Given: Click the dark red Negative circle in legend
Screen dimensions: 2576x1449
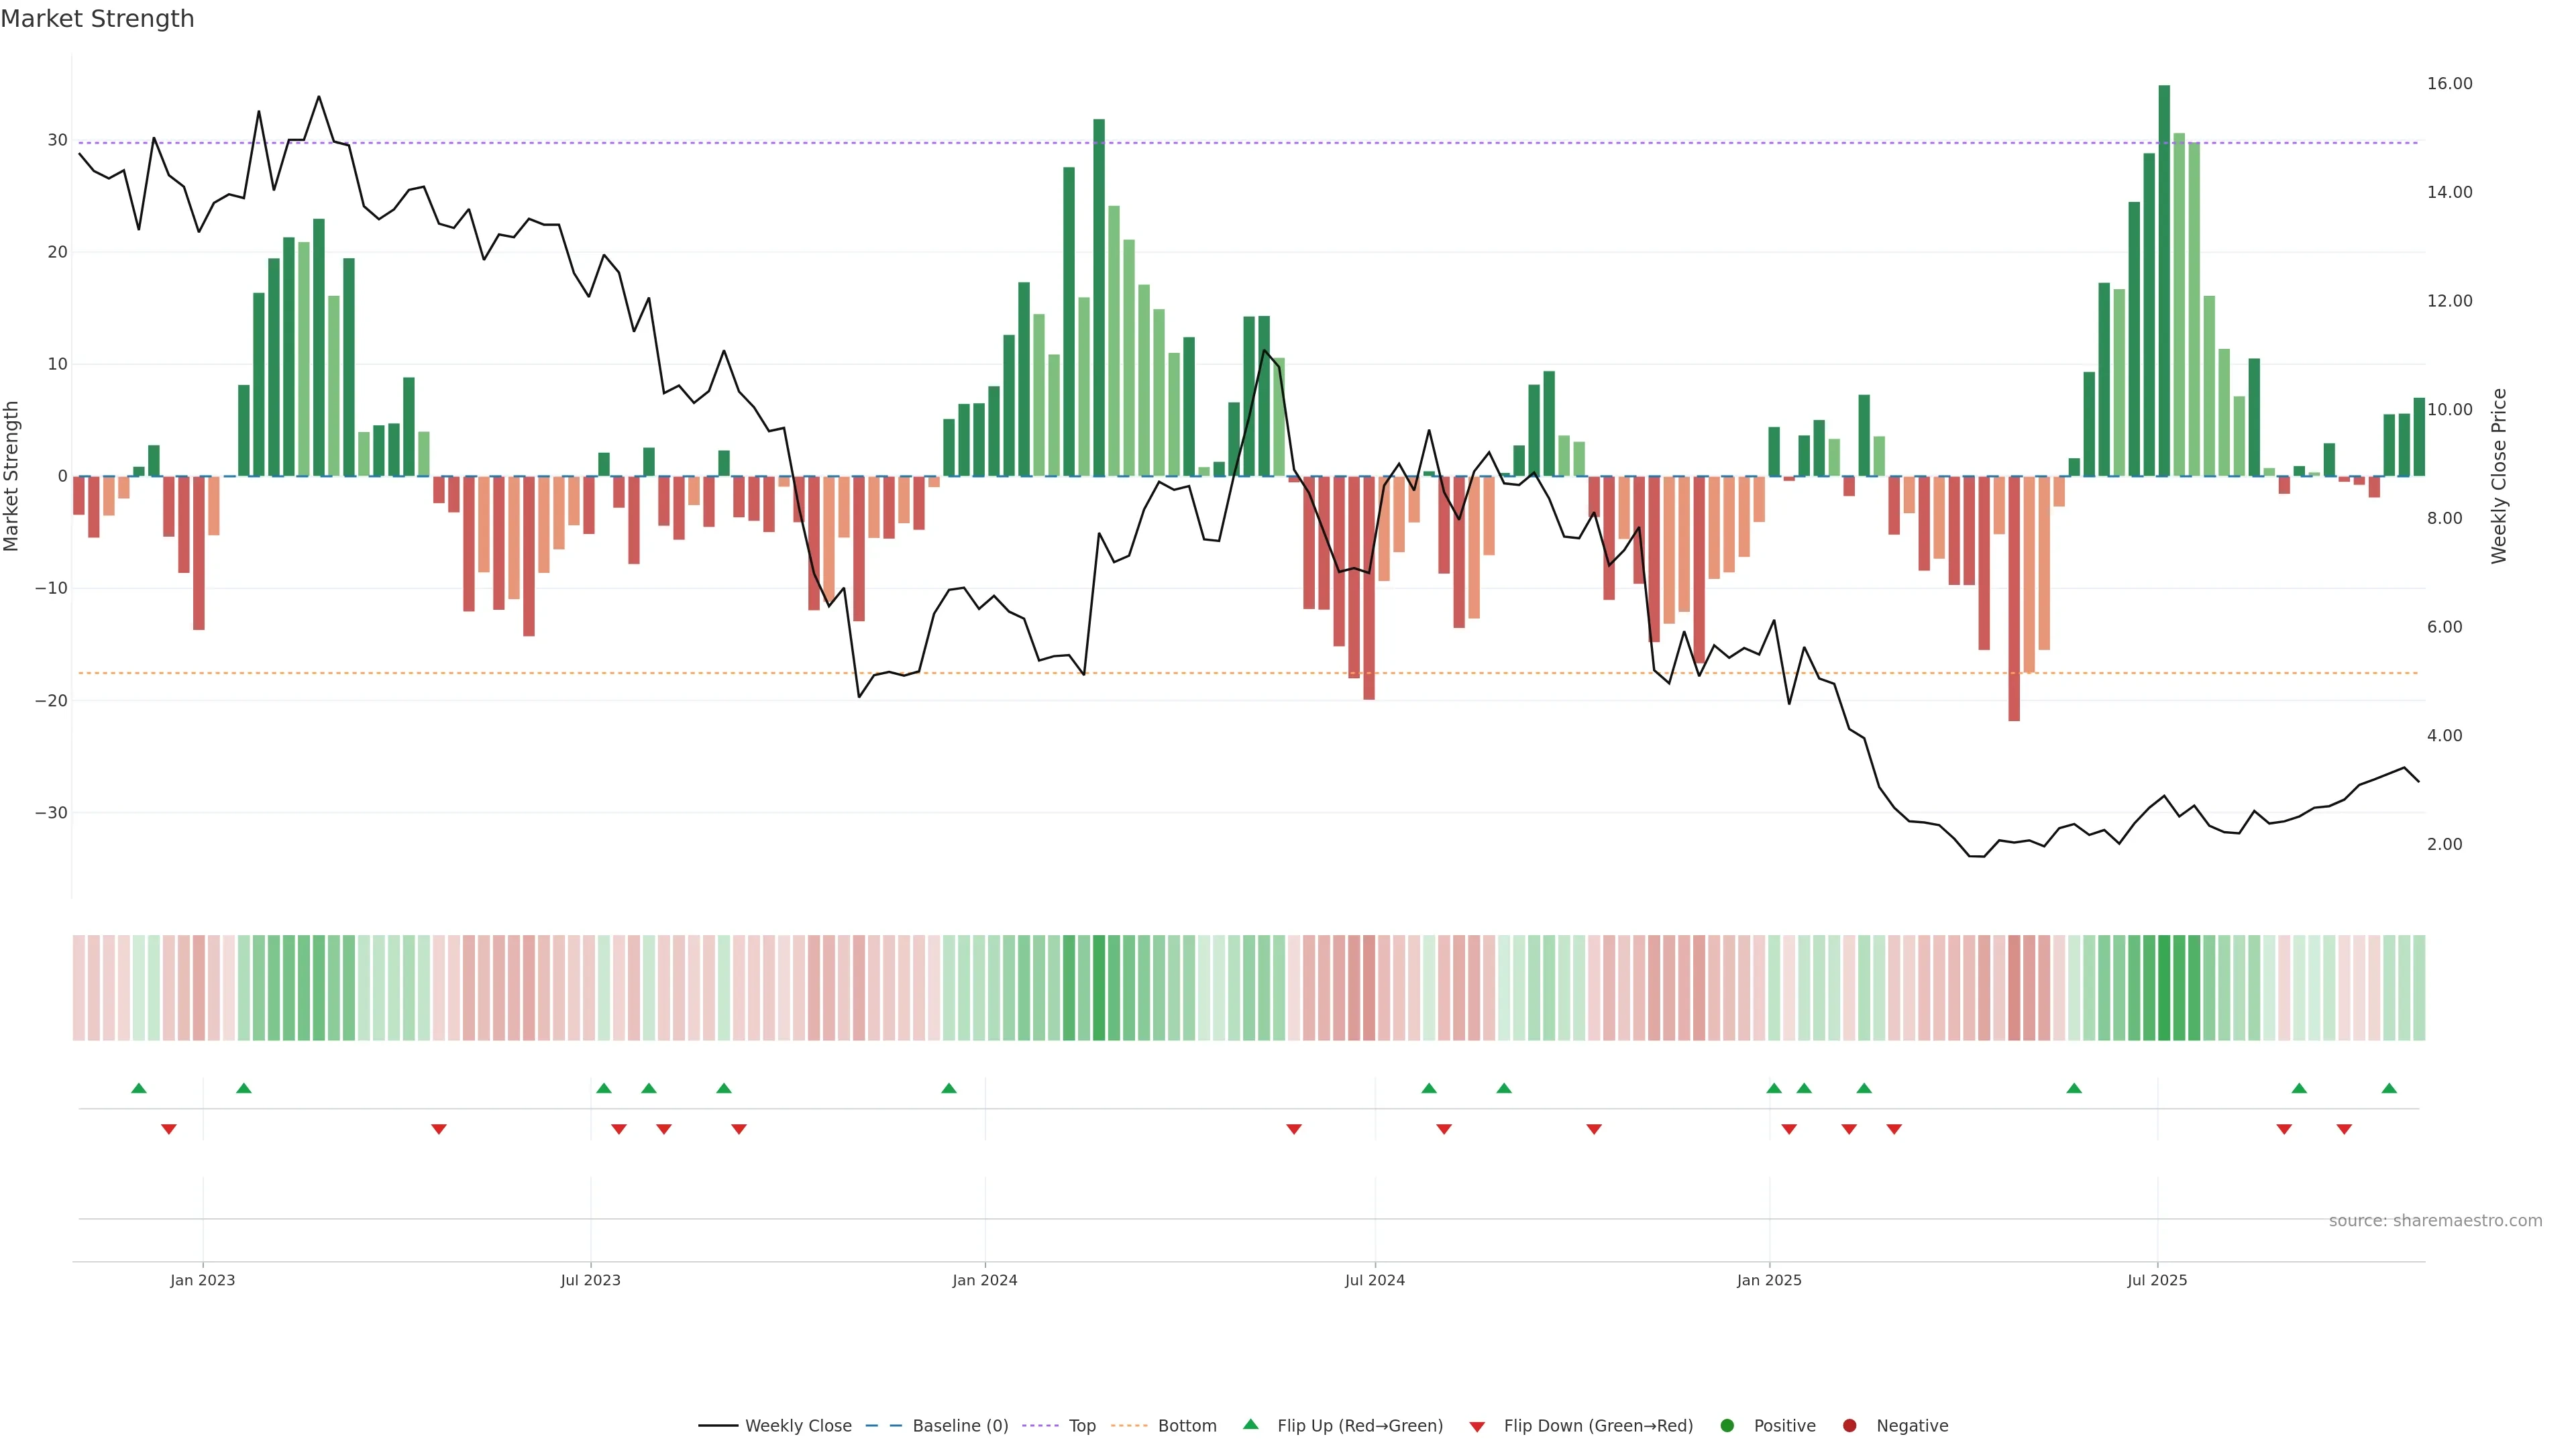Looking at the screenshot, I should [1849, 1426].
